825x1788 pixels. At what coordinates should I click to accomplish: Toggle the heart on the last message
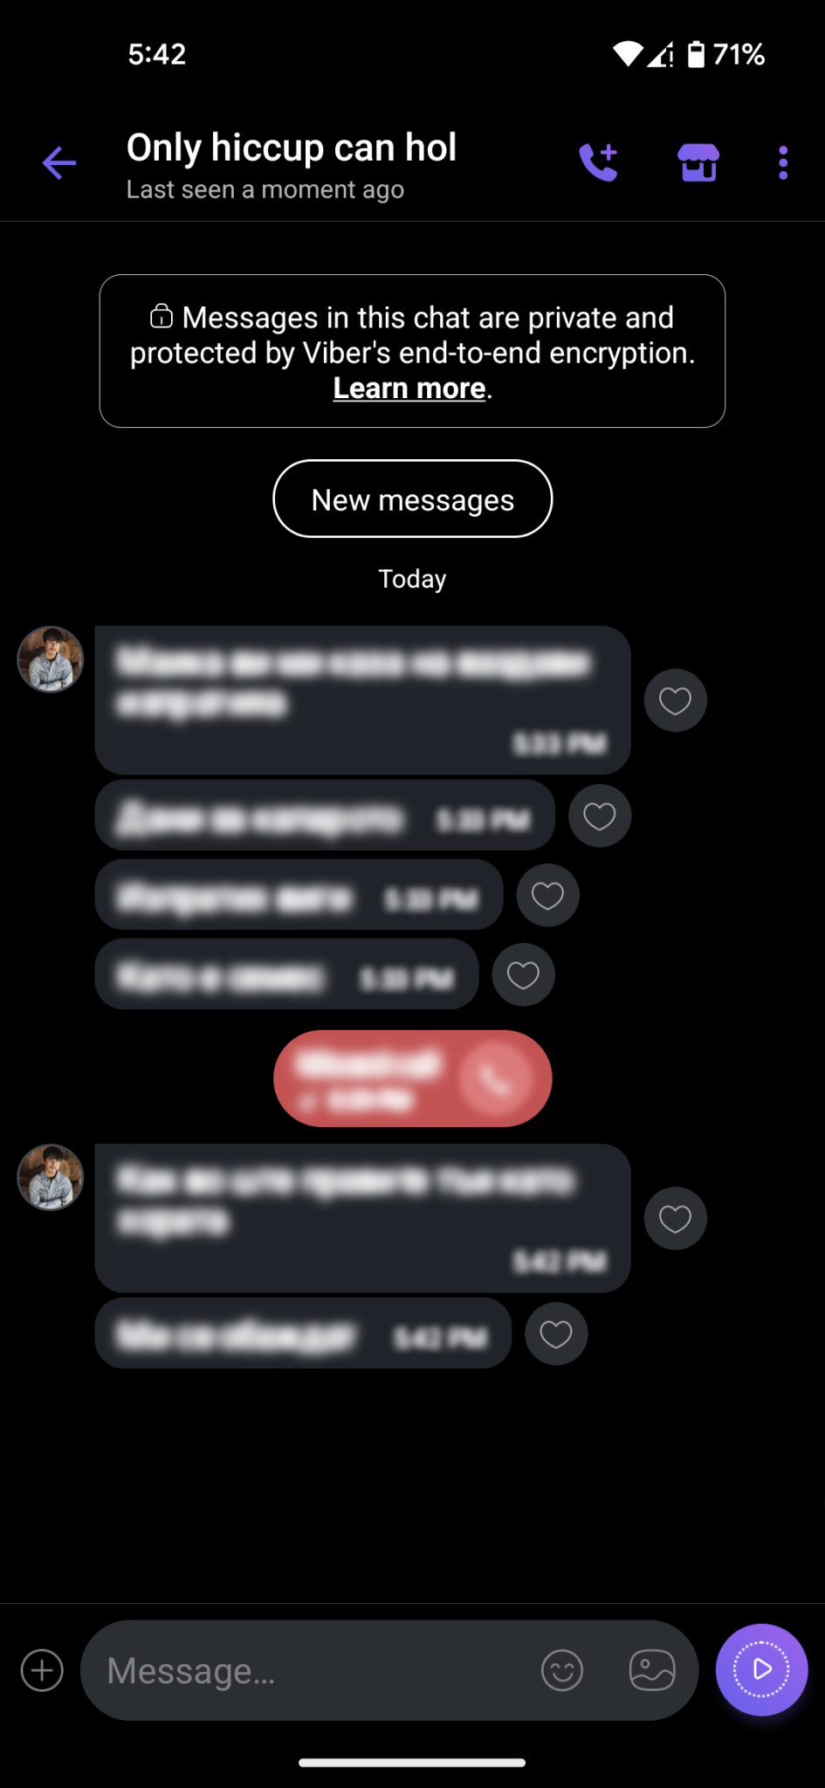pos(556,1334)
